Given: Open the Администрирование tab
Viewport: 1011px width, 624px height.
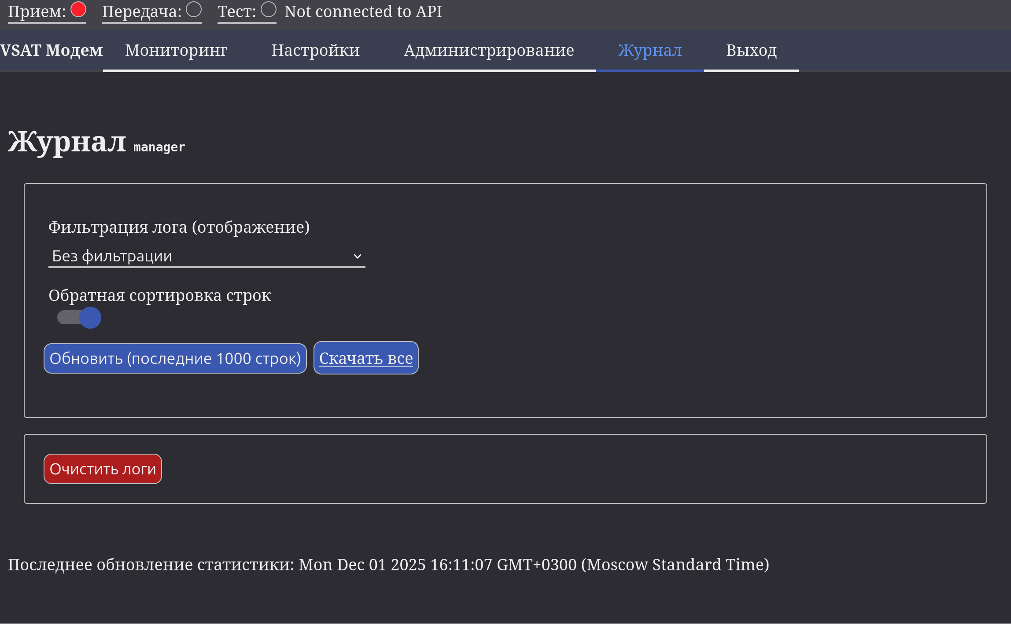Looking at the screenshot, I should click(x=489, y=51).
